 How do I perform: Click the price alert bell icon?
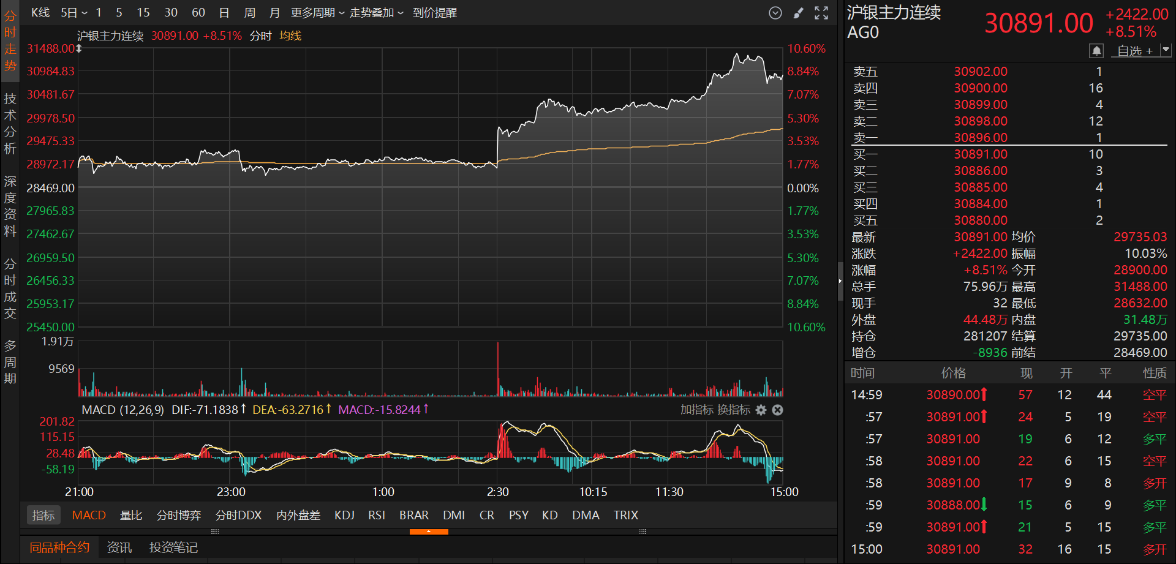tap(1096, 51)
